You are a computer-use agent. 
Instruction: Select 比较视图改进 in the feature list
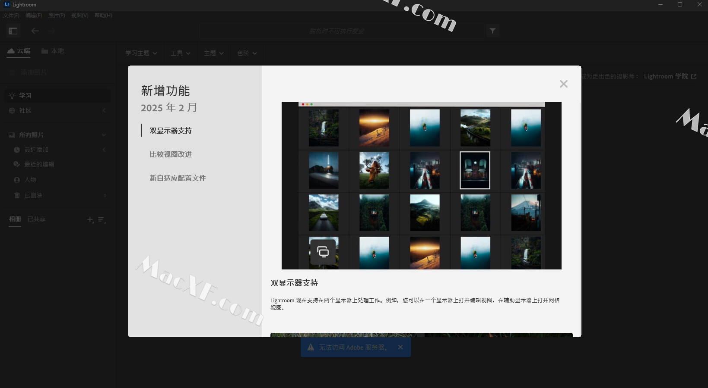coord(171,154)
